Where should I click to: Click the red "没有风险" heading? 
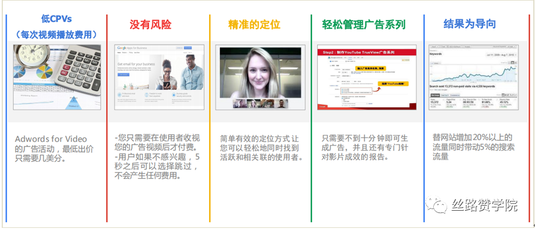coord(151,24)
